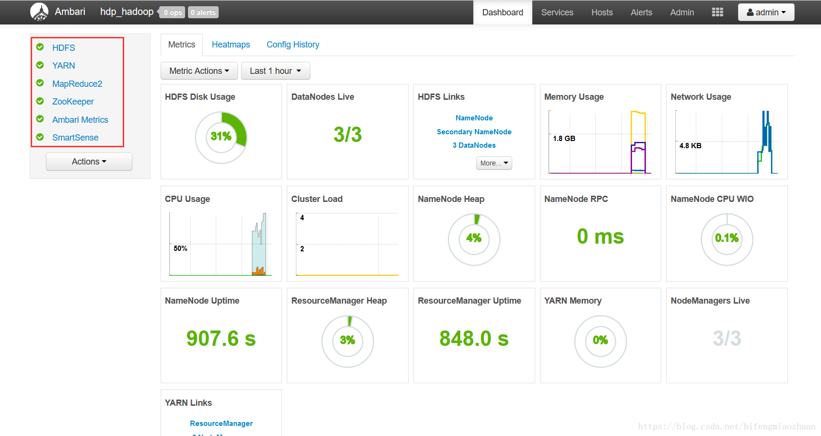The height and width of the screenshot is (436, 821).
Task: Click the Ambari brand name link
Action: (70, 12)
